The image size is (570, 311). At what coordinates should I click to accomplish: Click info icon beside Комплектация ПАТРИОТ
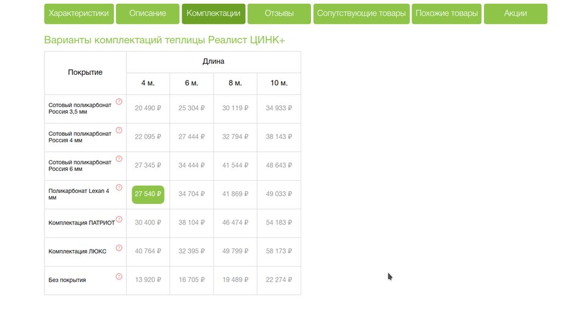pyautogui.click(x=119, y=219)
